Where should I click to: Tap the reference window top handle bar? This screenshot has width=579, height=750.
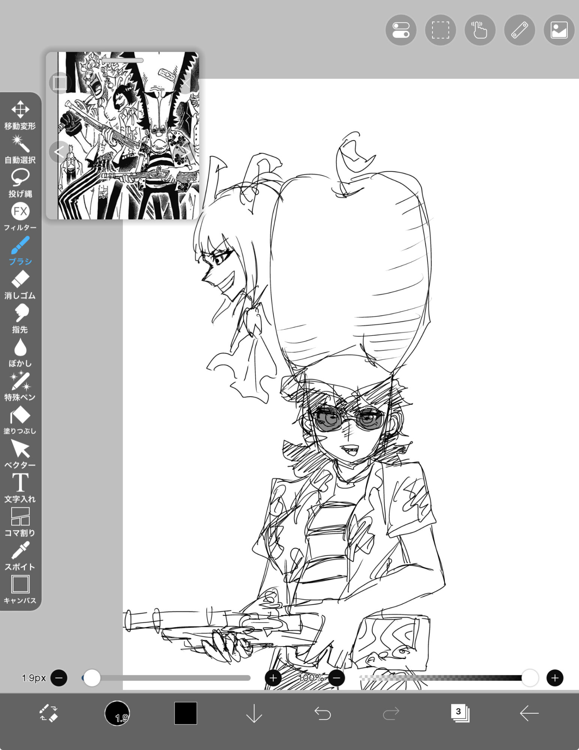(123, 60)
